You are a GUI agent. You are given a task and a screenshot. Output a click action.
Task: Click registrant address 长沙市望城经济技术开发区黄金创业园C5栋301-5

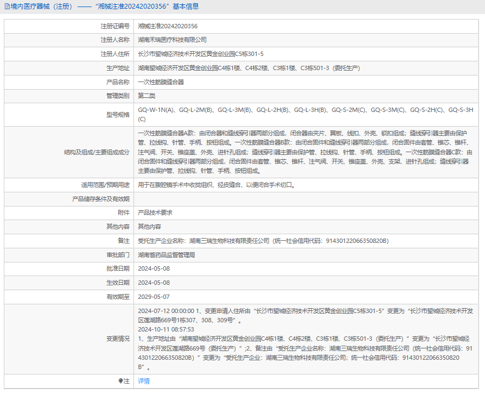(x=201, y=54)
